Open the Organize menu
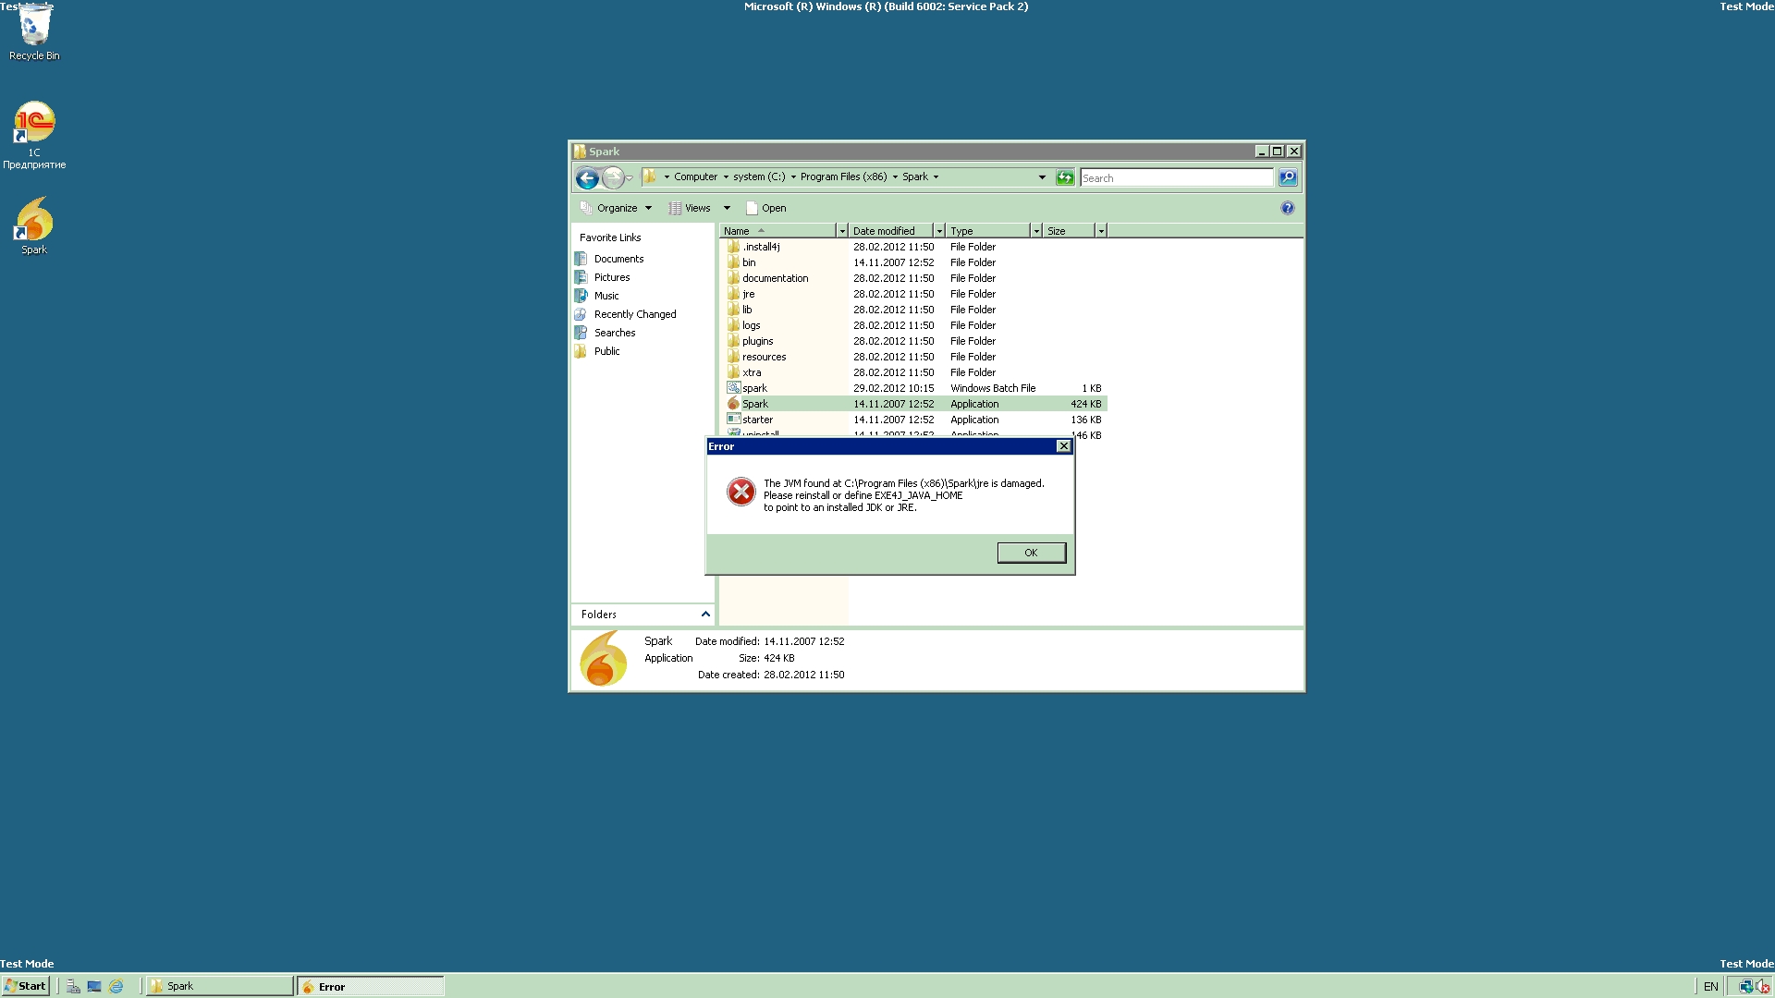 (616, 208)
